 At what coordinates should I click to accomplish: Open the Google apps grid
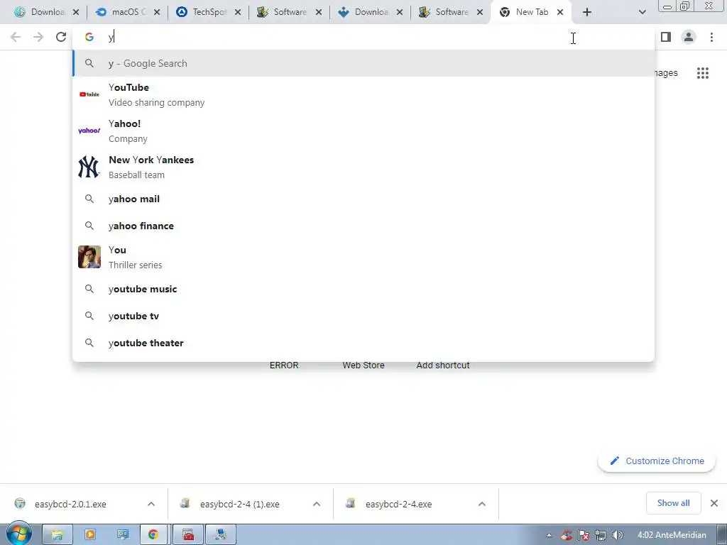703,73
